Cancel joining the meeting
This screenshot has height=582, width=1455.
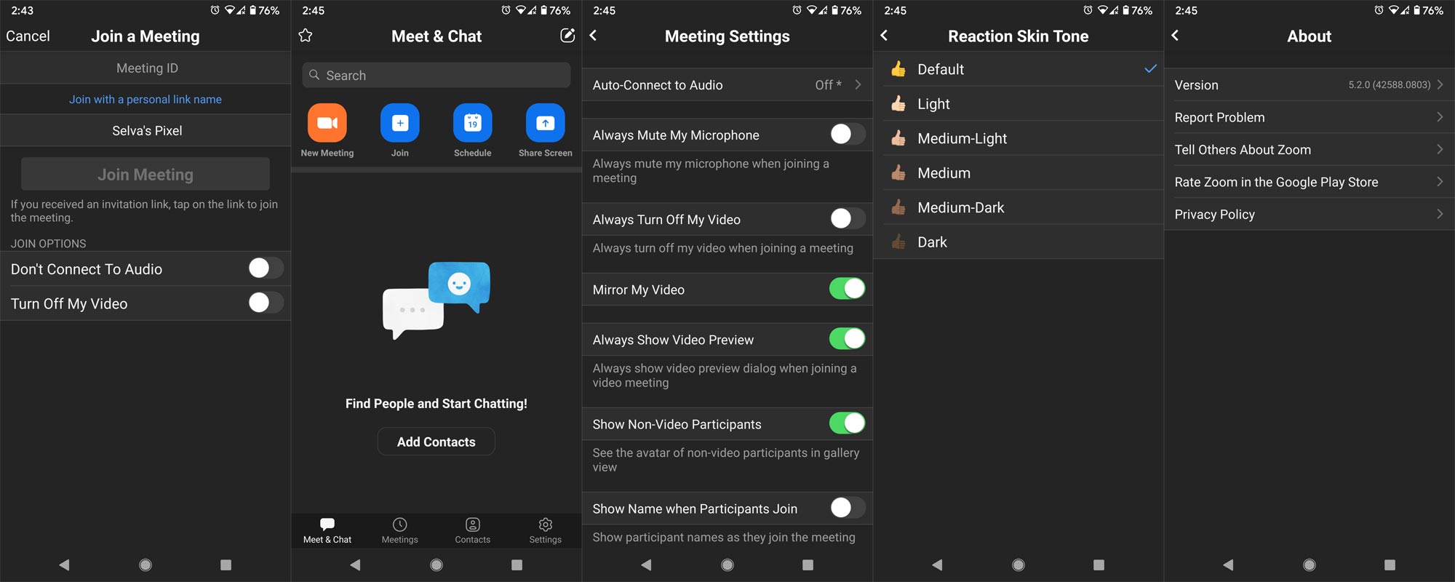28,36
